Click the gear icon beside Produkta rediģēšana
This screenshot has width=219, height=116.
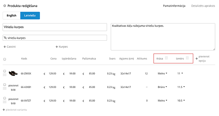point(5,6)
